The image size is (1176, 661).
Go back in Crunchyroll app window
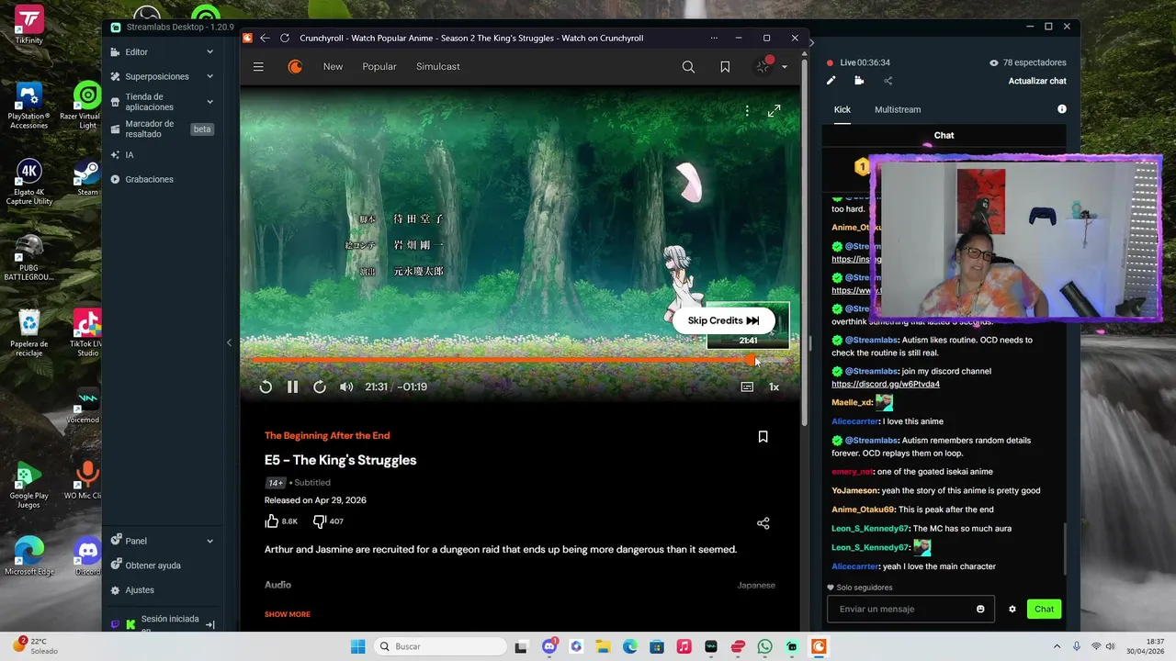click(265, 38)
